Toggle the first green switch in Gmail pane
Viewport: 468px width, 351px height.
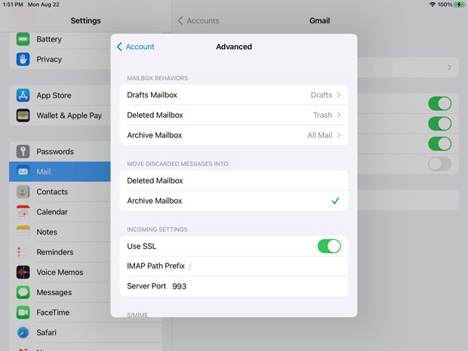[x=439, y=103]
